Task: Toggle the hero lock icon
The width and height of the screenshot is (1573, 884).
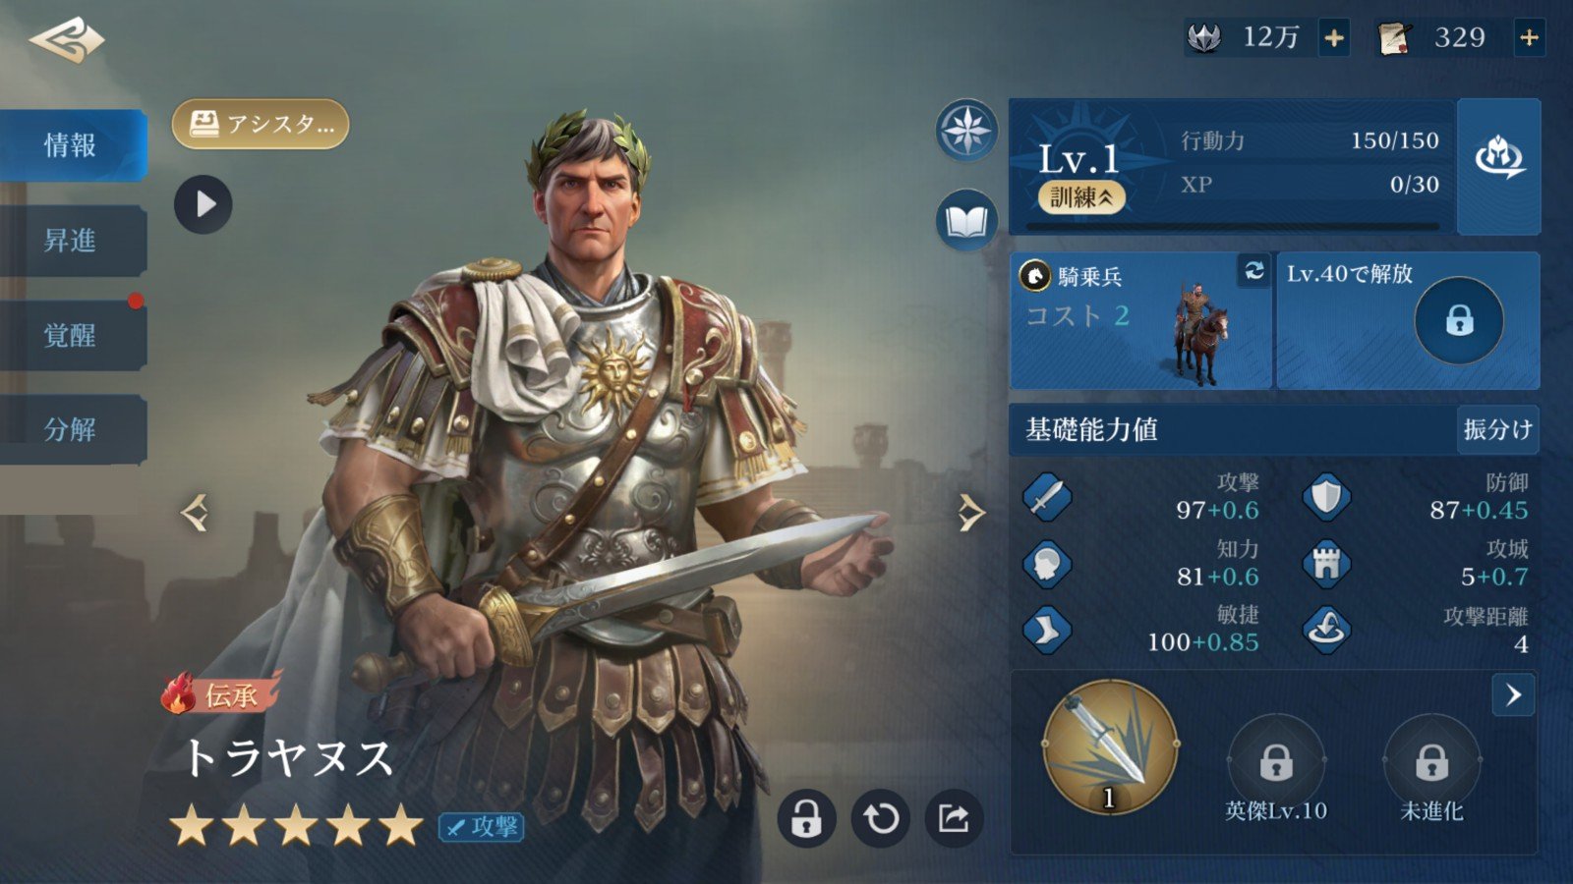Action: (x=806, y=817)
